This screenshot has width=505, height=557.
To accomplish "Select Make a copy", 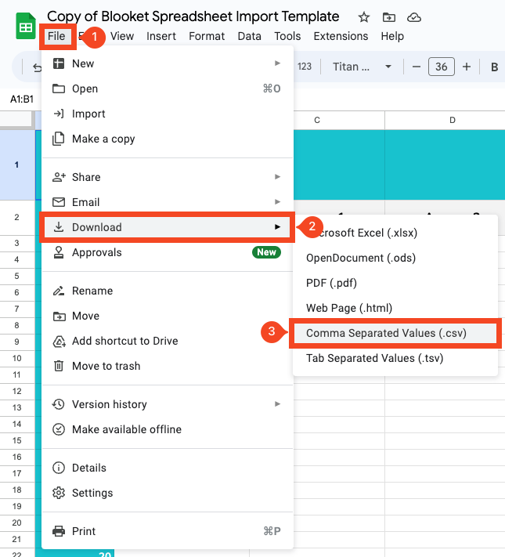I will [168, 139].
